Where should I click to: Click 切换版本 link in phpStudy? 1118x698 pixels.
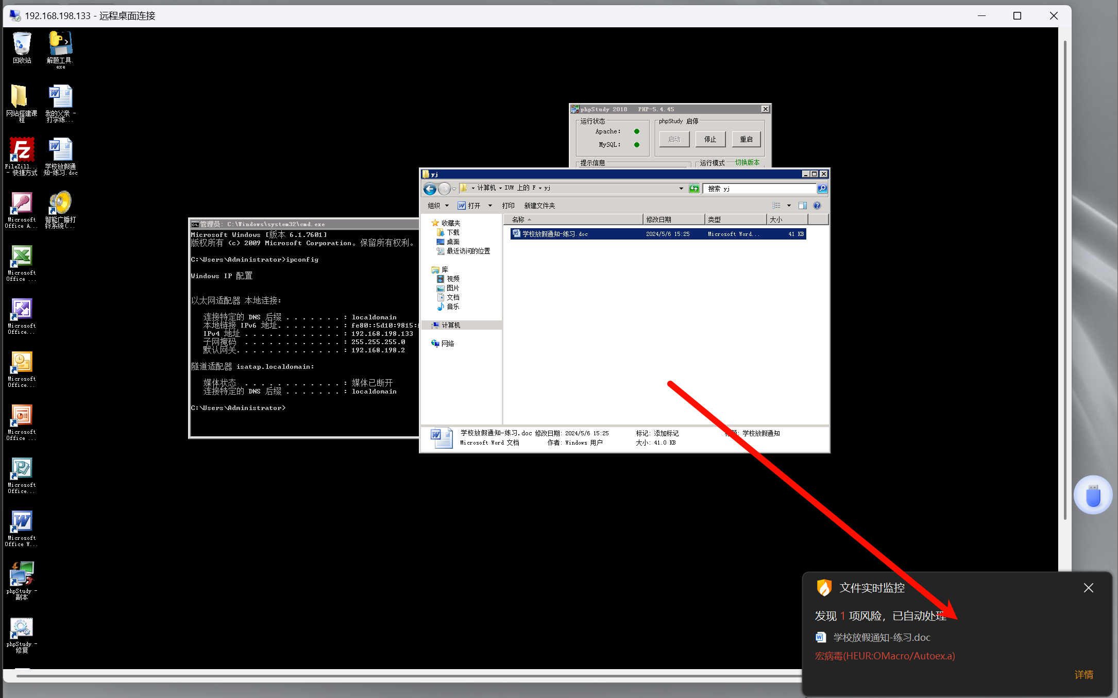click(x=747, y=162)
